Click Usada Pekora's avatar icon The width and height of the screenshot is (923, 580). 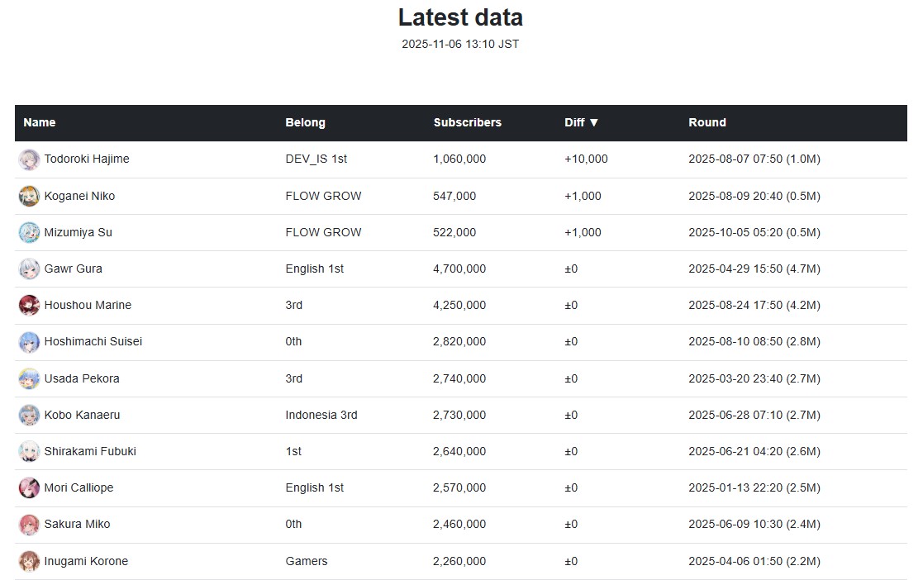(29, 379)
